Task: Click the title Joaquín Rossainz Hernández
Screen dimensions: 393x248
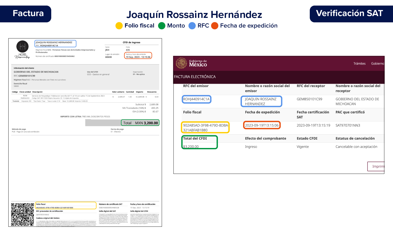Action: 194,15
